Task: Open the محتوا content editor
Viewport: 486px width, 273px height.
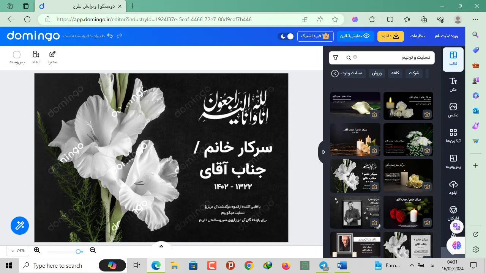Action: (52, 58)
